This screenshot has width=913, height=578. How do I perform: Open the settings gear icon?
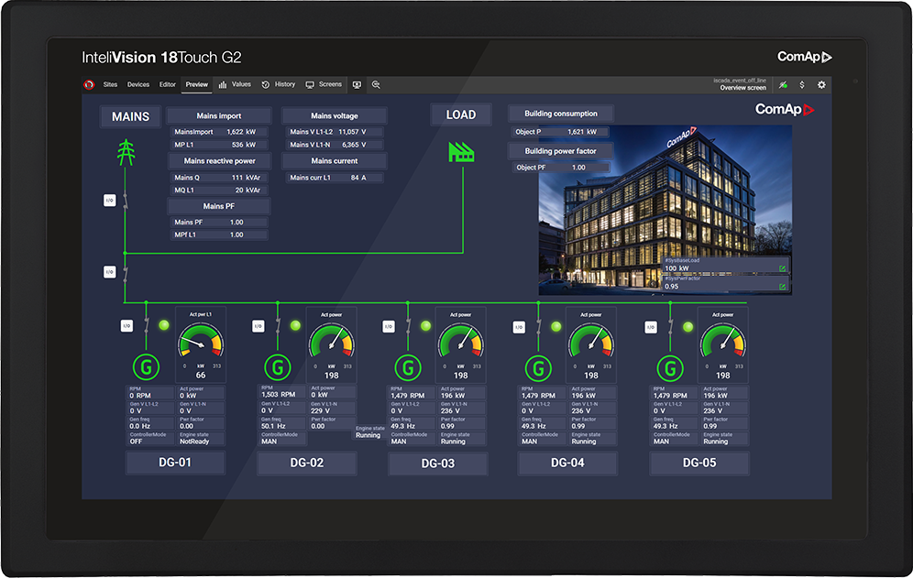pyautogui.click(x=821, y=85)
